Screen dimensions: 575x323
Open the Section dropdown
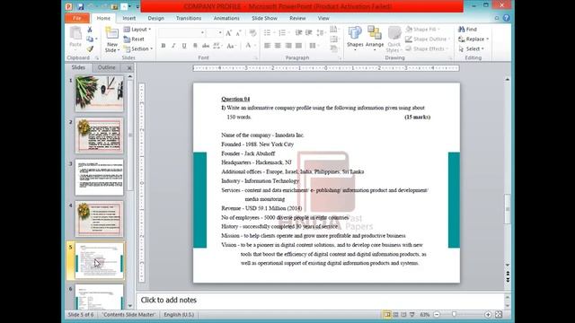[138, 48]
